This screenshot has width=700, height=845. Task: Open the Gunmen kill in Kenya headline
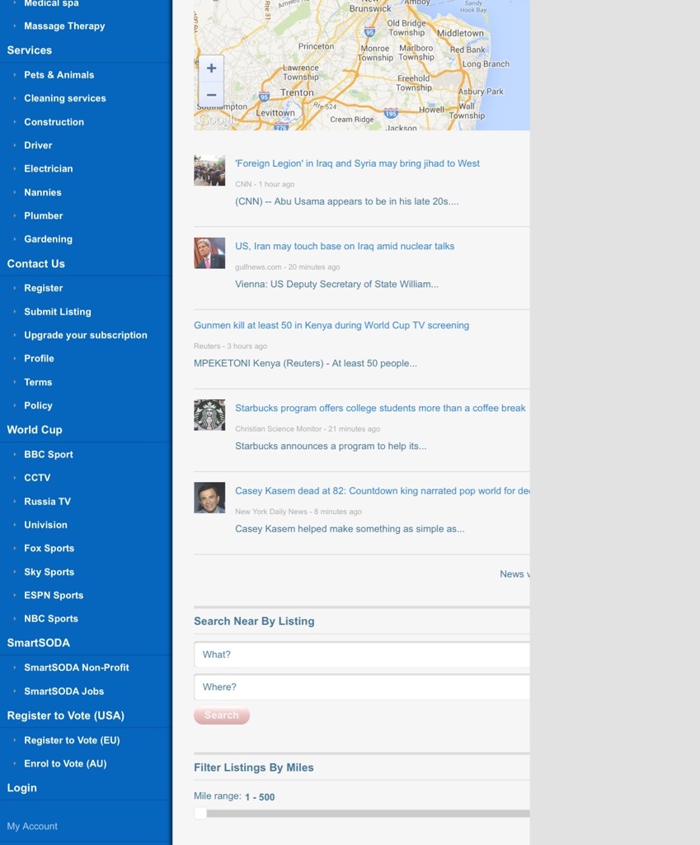pyautogui.click(x=331, y=325)
